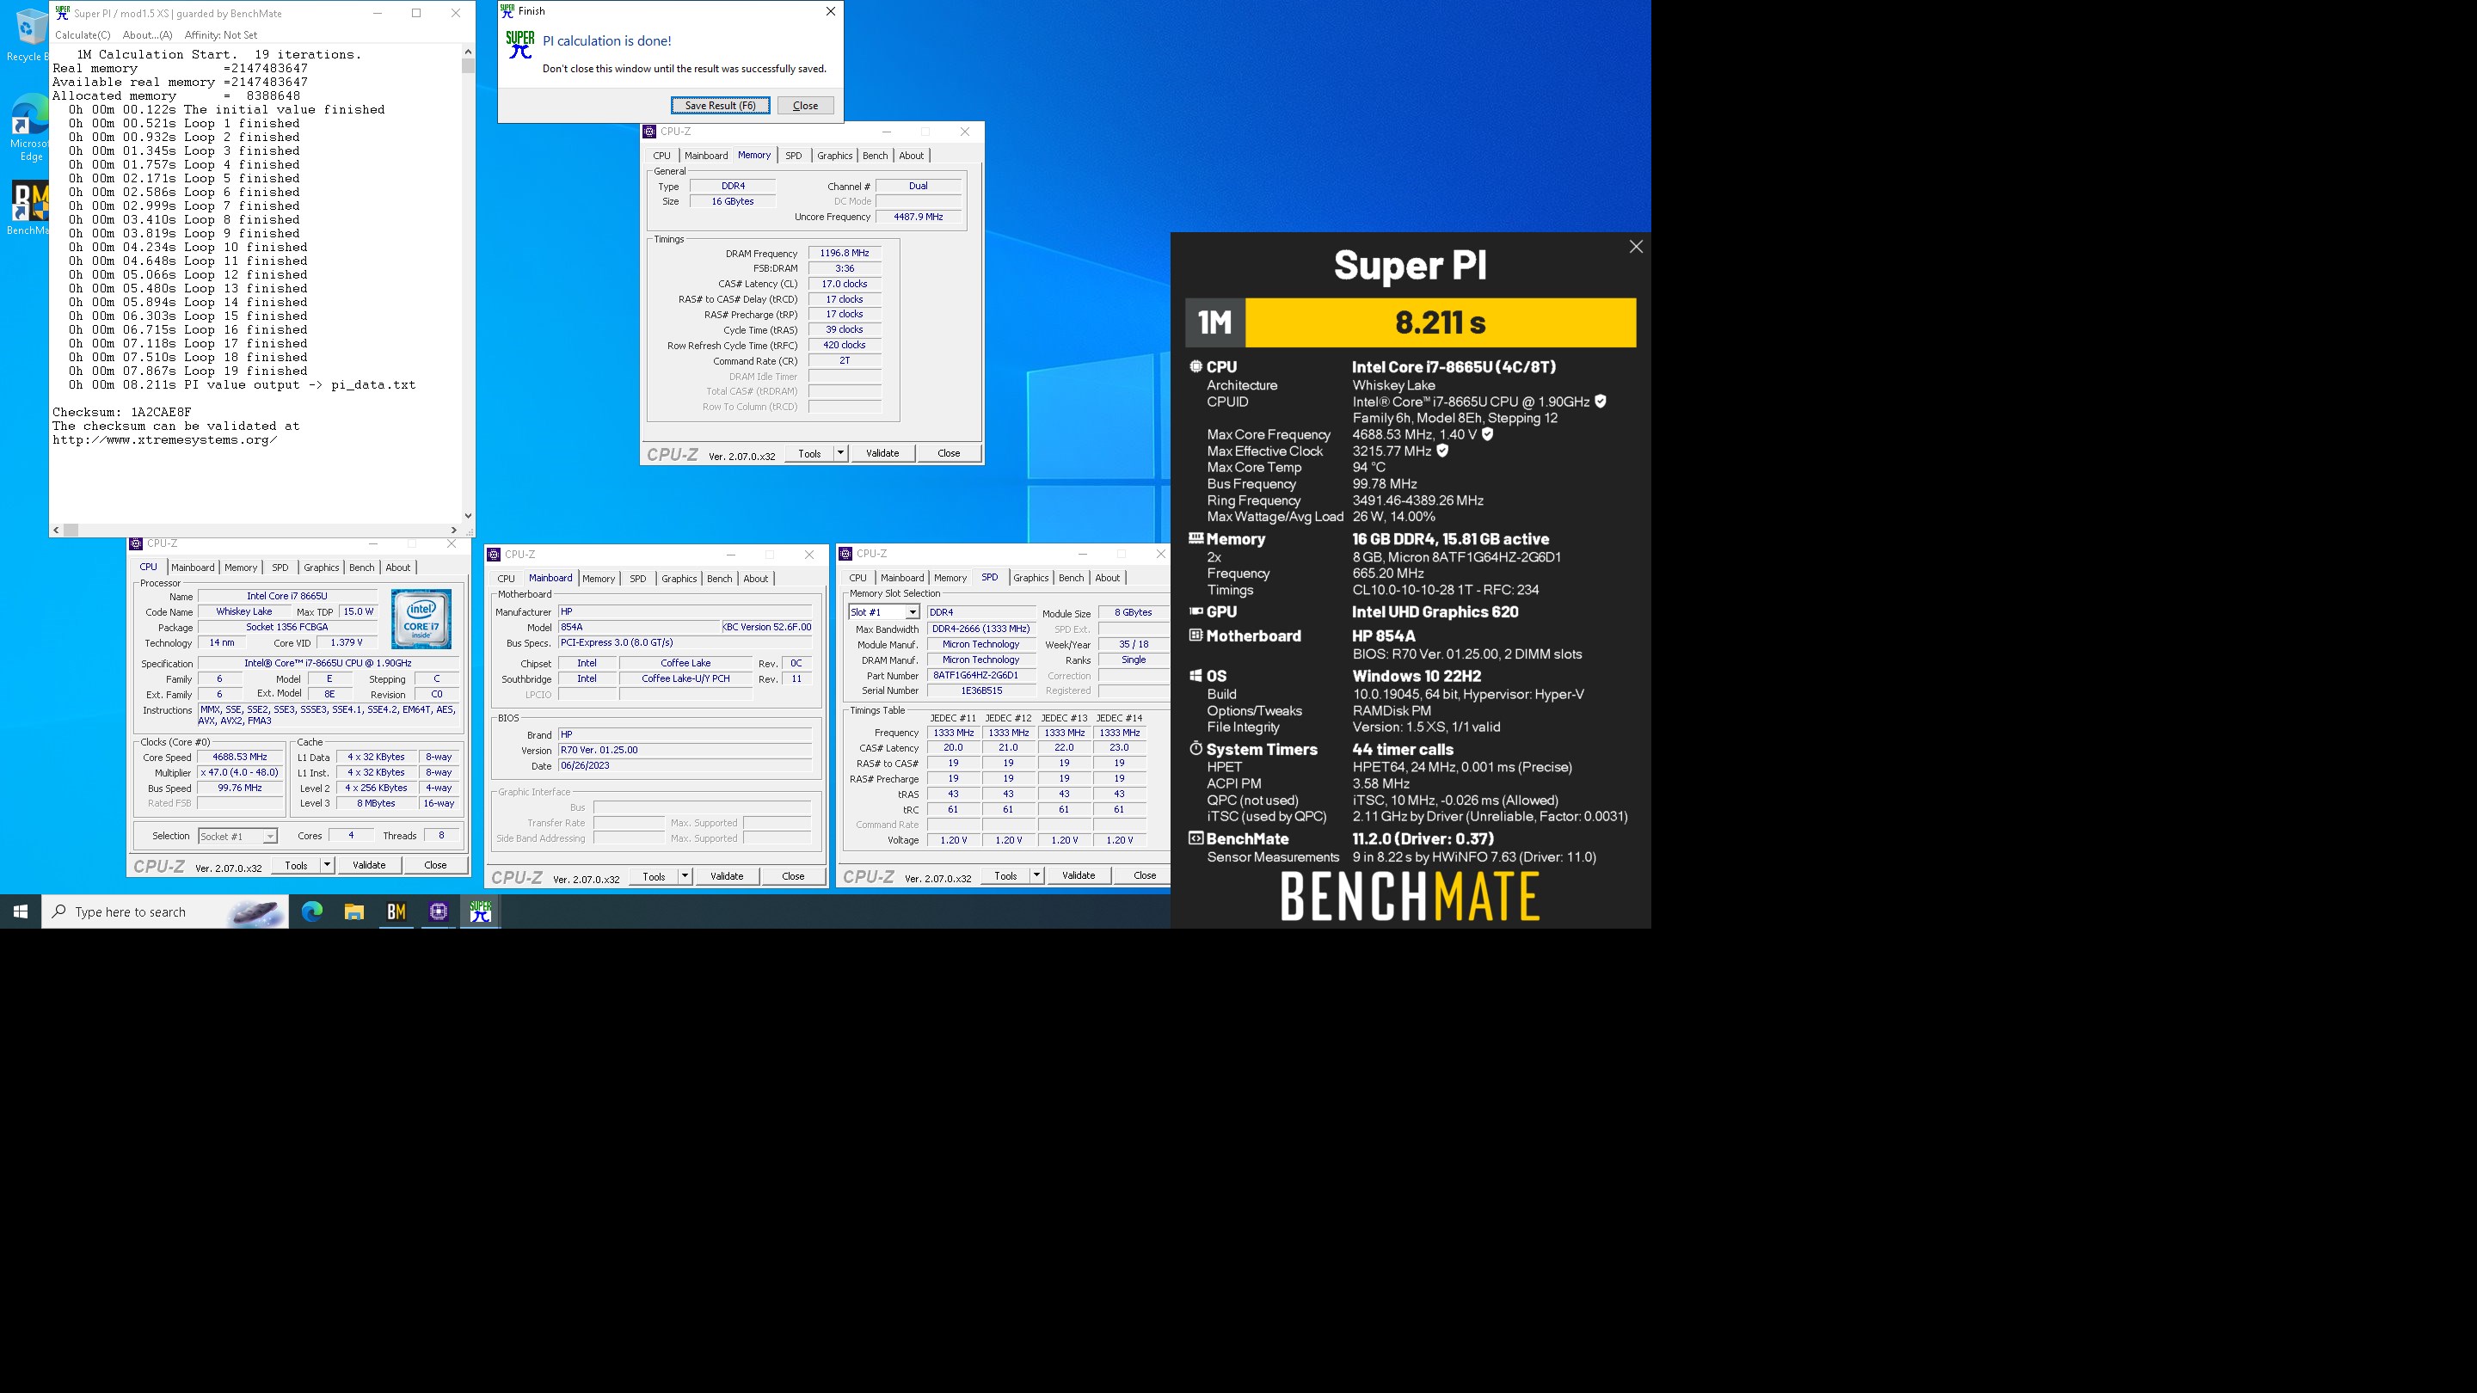
Task: Click the BenchMate logo at panel bottom
Action: pyautogui.click(x=1410, y=896)
